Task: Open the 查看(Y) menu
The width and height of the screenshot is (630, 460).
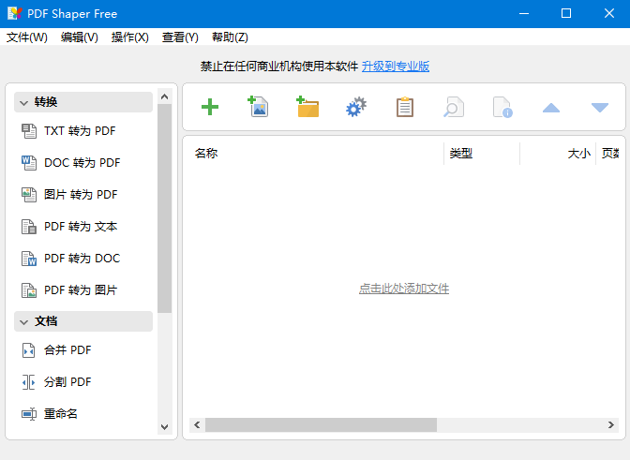Action: [180, 37]
